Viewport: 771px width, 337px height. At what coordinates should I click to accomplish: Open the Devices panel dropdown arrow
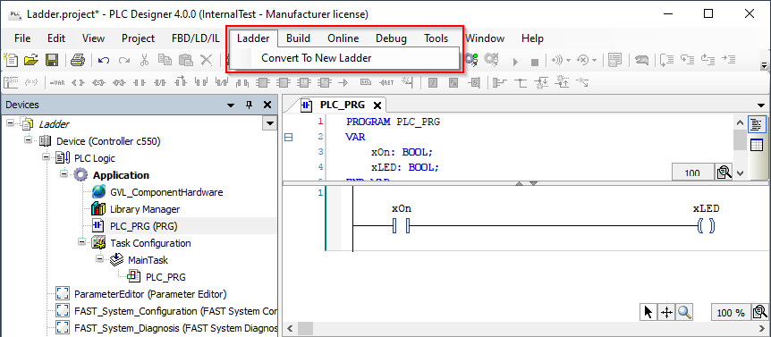[x=231, y=105]
